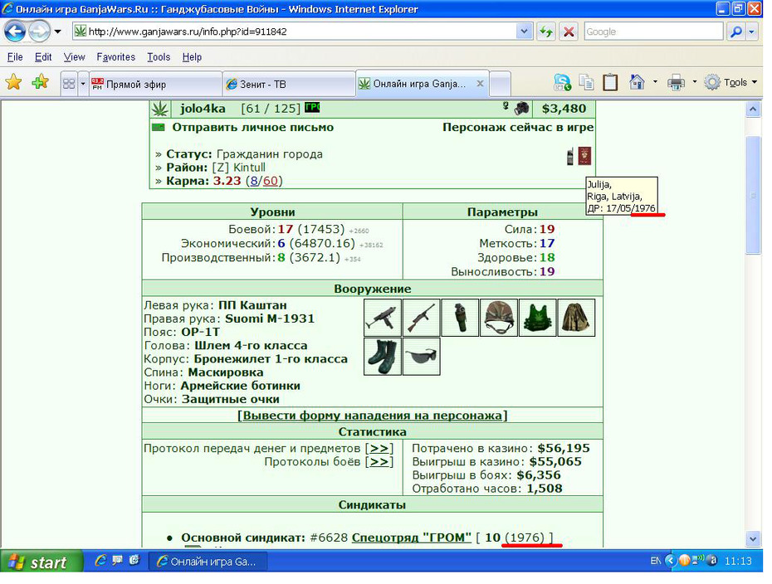Click the Защитные очки glasses icon
Viewport: 772px width, 584px height.
click(422, 357)
